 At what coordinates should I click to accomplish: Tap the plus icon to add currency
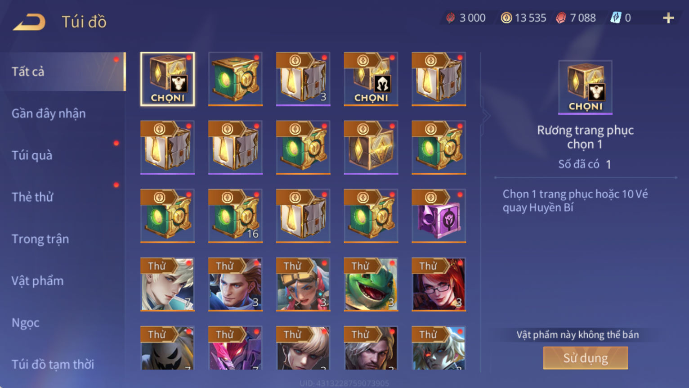pyautogui.click(x=668, y=18)
